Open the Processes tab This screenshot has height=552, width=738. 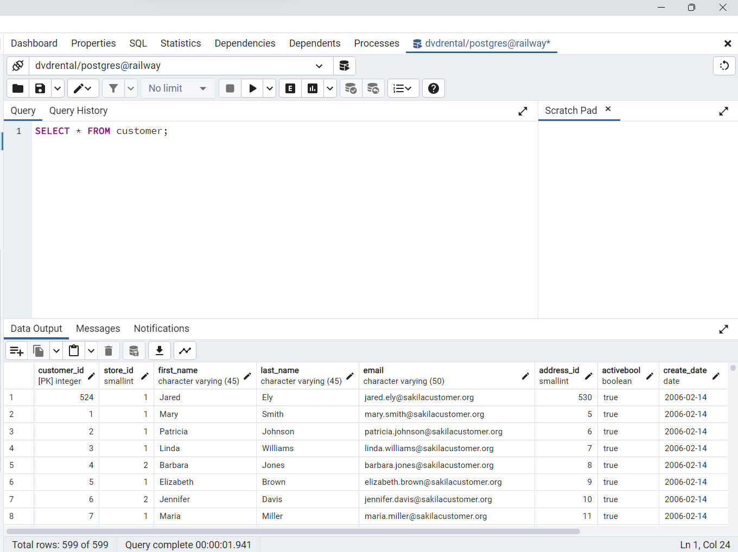pos(377,43)
